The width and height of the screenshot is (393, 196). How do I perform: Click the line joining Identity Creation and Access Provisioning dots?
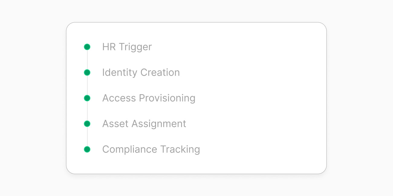(x=87, y=85)
